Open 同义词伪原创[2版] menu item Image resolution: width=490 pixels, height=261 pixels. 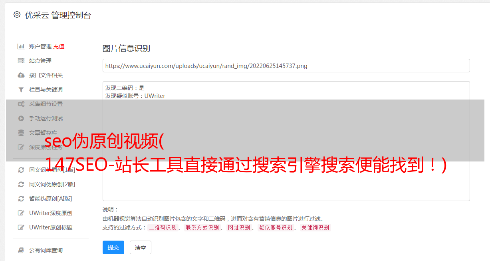click(52, 184)
